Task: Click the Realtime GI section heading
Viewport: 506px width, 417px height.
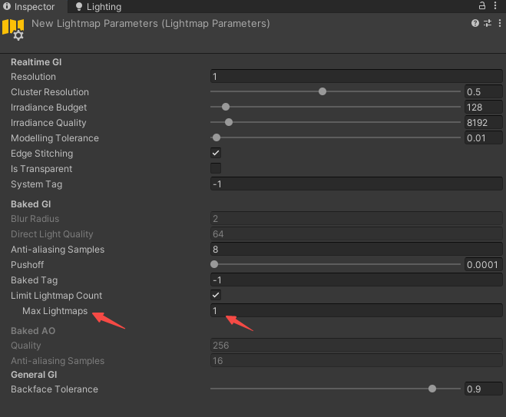Action: (36, 62)
